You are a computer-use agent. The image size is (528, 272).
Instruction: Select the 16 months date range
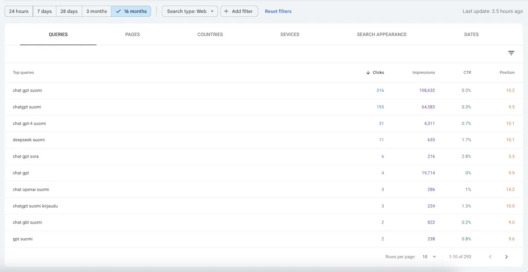point(131,11)
